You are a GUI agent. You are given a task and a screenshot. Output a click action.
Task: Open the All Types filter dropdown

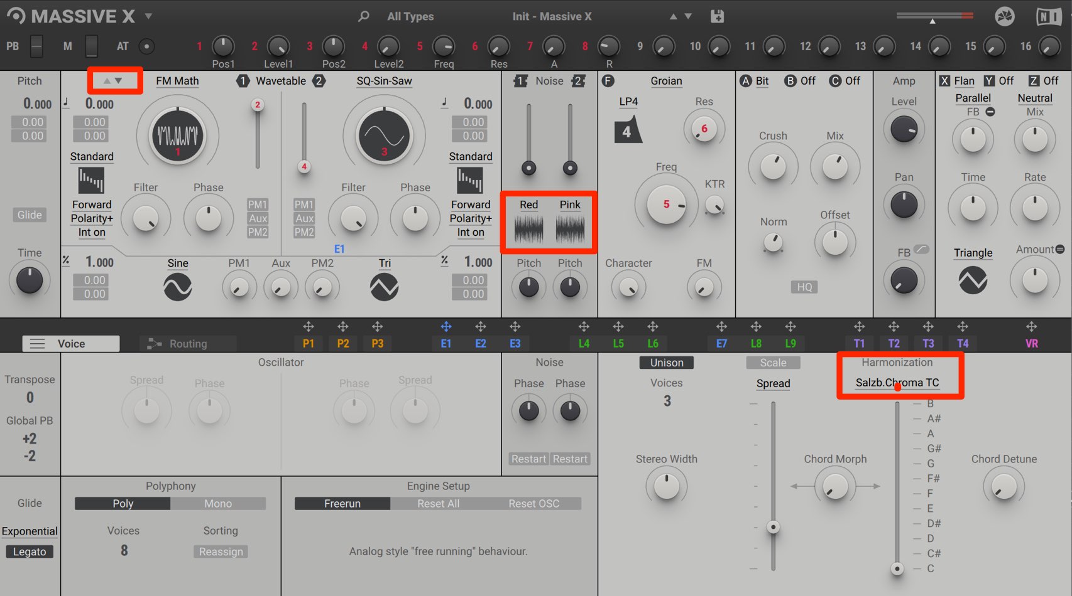[410, 16]
